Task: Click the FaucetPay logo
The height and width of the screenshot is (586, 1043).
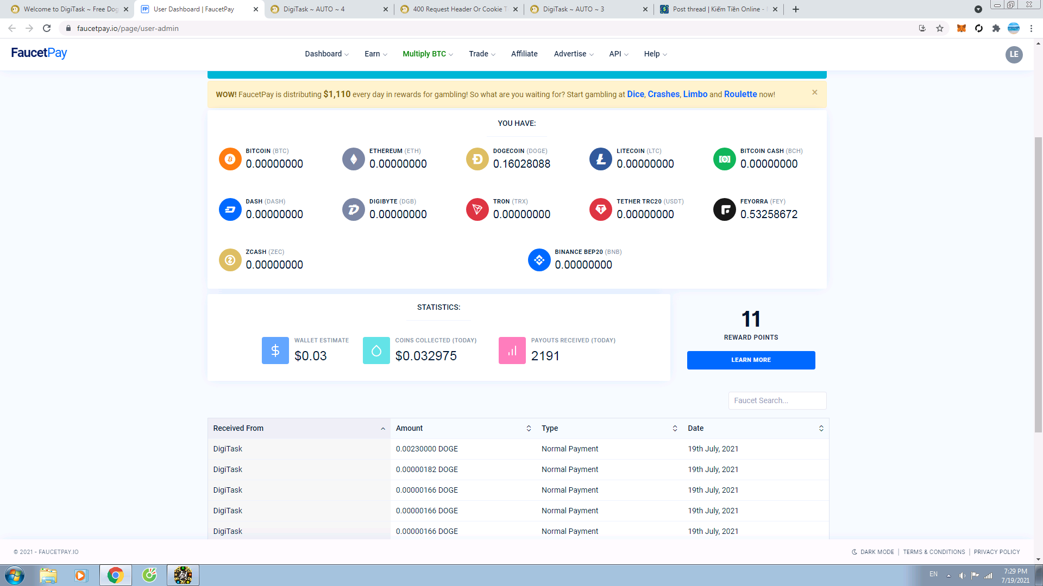Action: click(39, 53)
